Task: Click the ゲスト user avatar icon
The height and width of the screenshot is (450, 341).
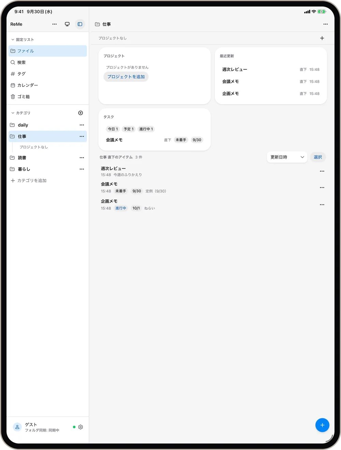Action: (17, 427)
